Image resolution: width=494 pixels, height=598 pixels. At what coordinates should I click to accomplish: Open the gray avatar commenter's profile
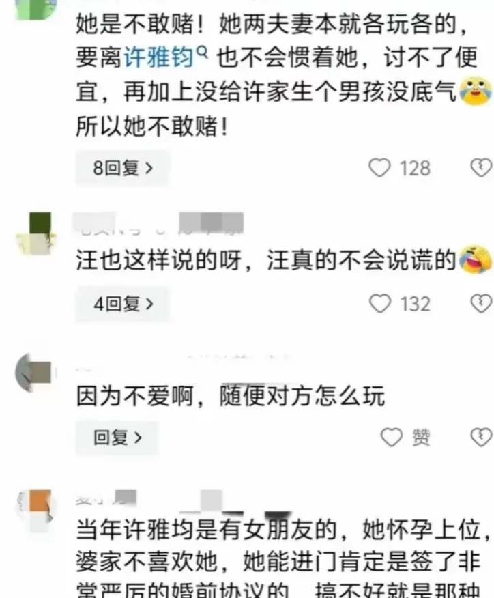click(x=33, y=373)
